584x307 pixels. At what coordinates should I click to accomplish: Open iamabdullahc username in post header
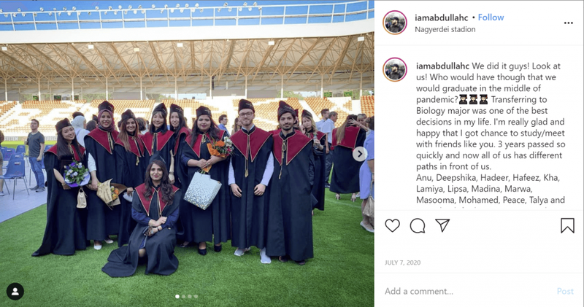[442, 18]
